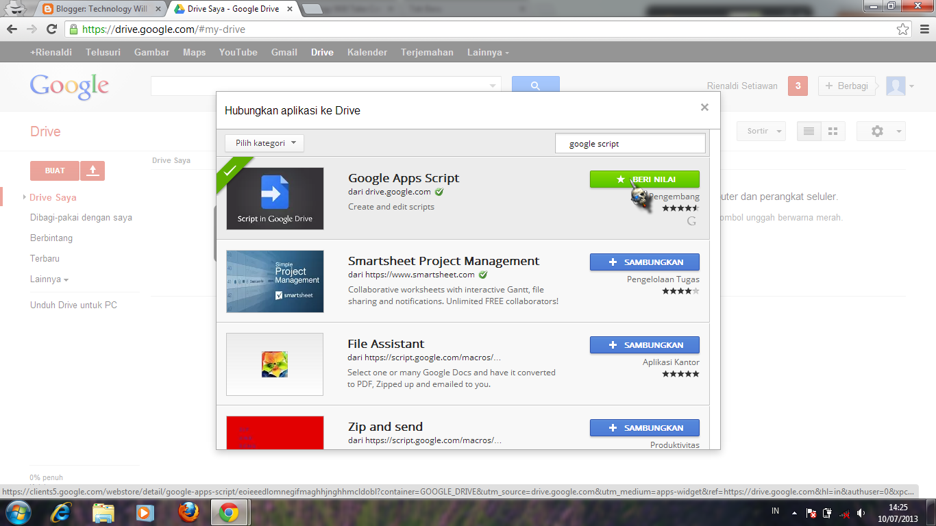Click the Chrome forward arrow button

click(32, 29)
